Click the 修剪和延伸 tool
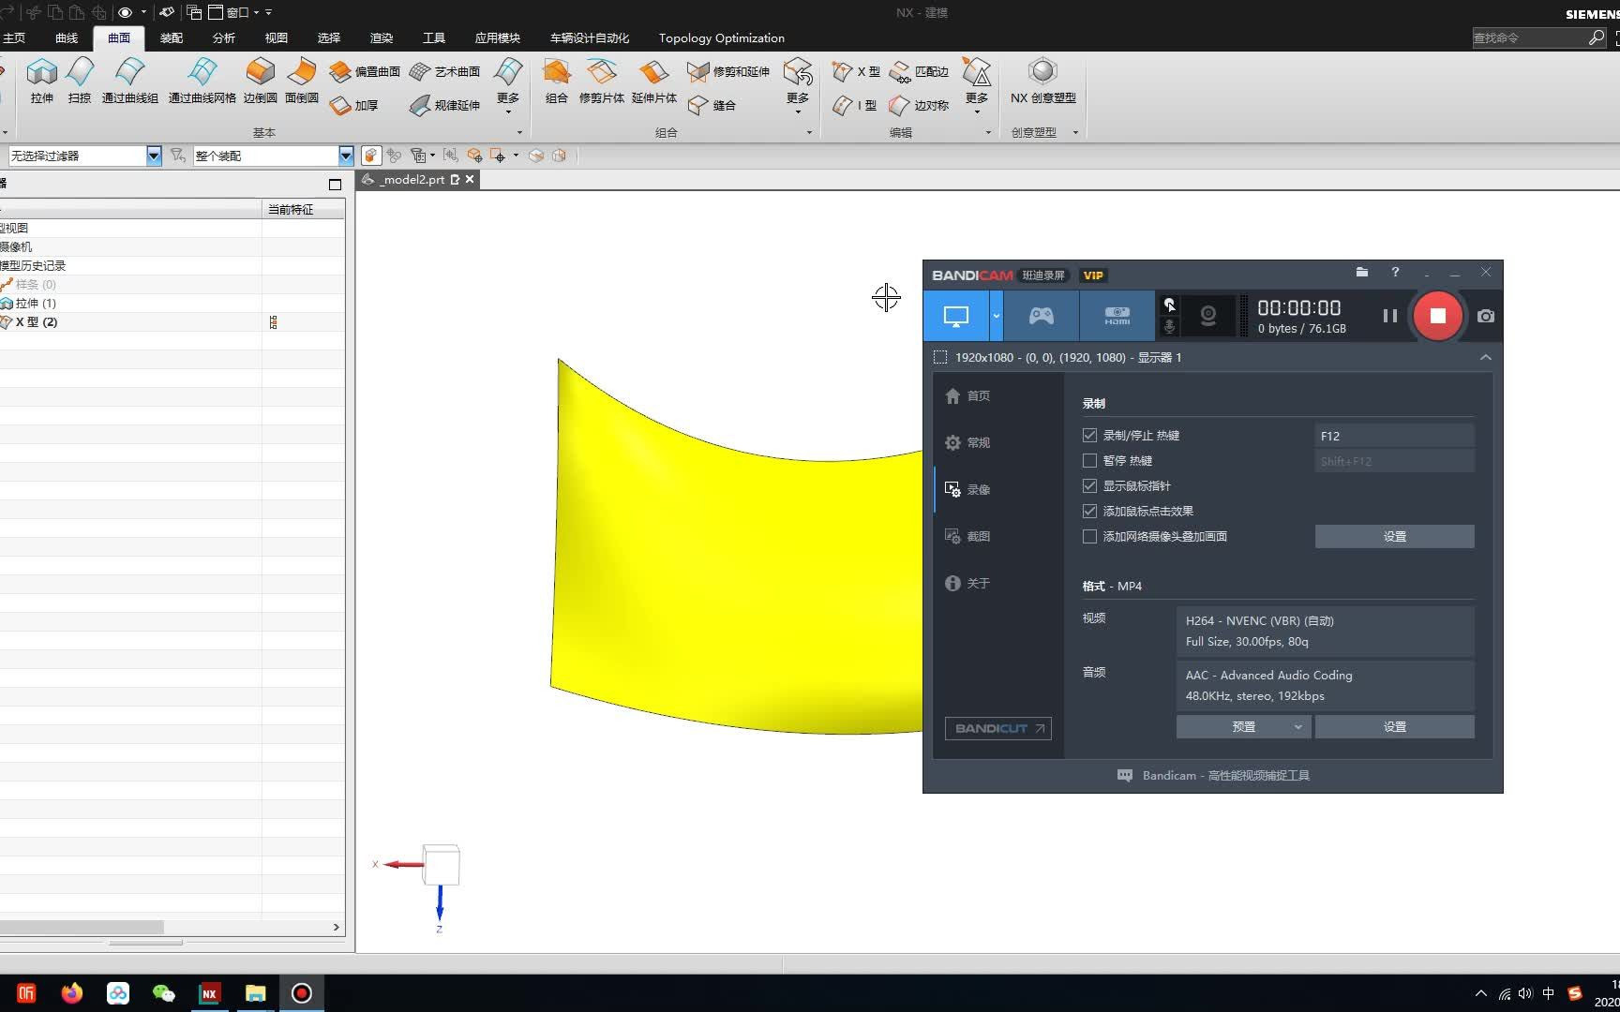Viewport: 1620px width, 1012px height. coord(728,71)
